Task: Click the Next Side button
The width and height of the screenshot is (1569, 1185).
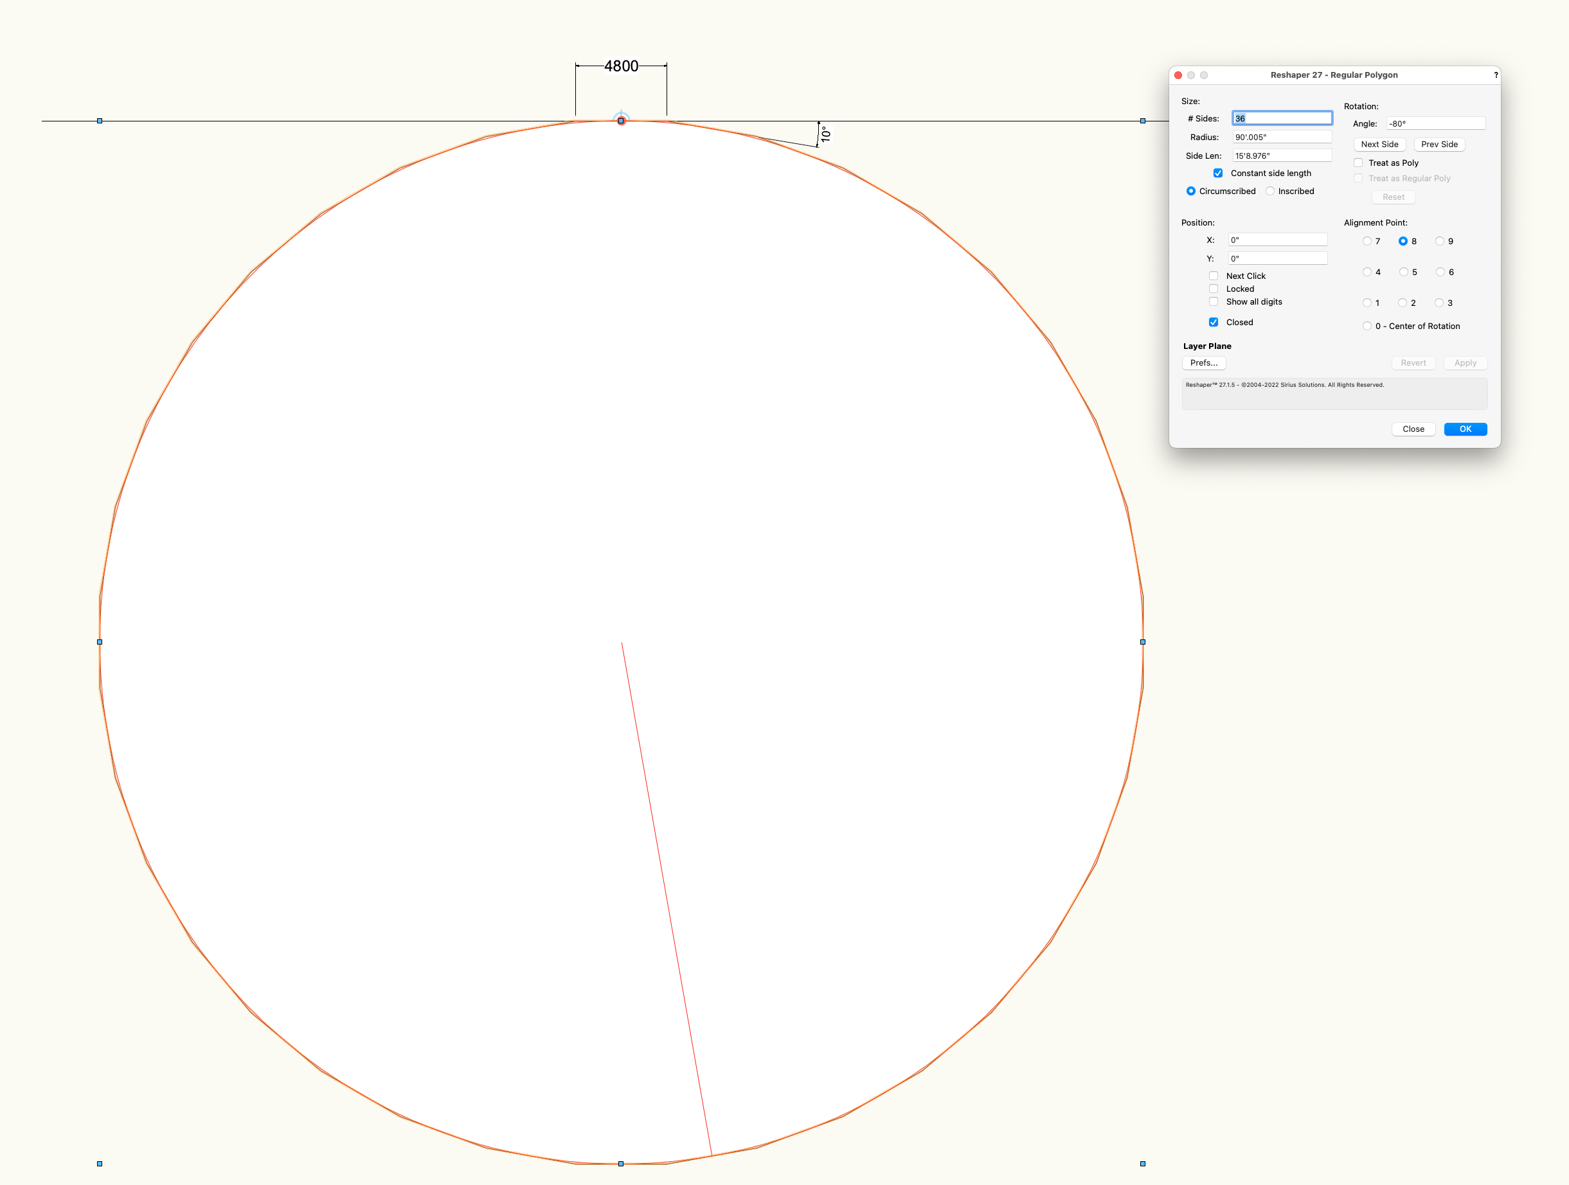Action: 1379,144
